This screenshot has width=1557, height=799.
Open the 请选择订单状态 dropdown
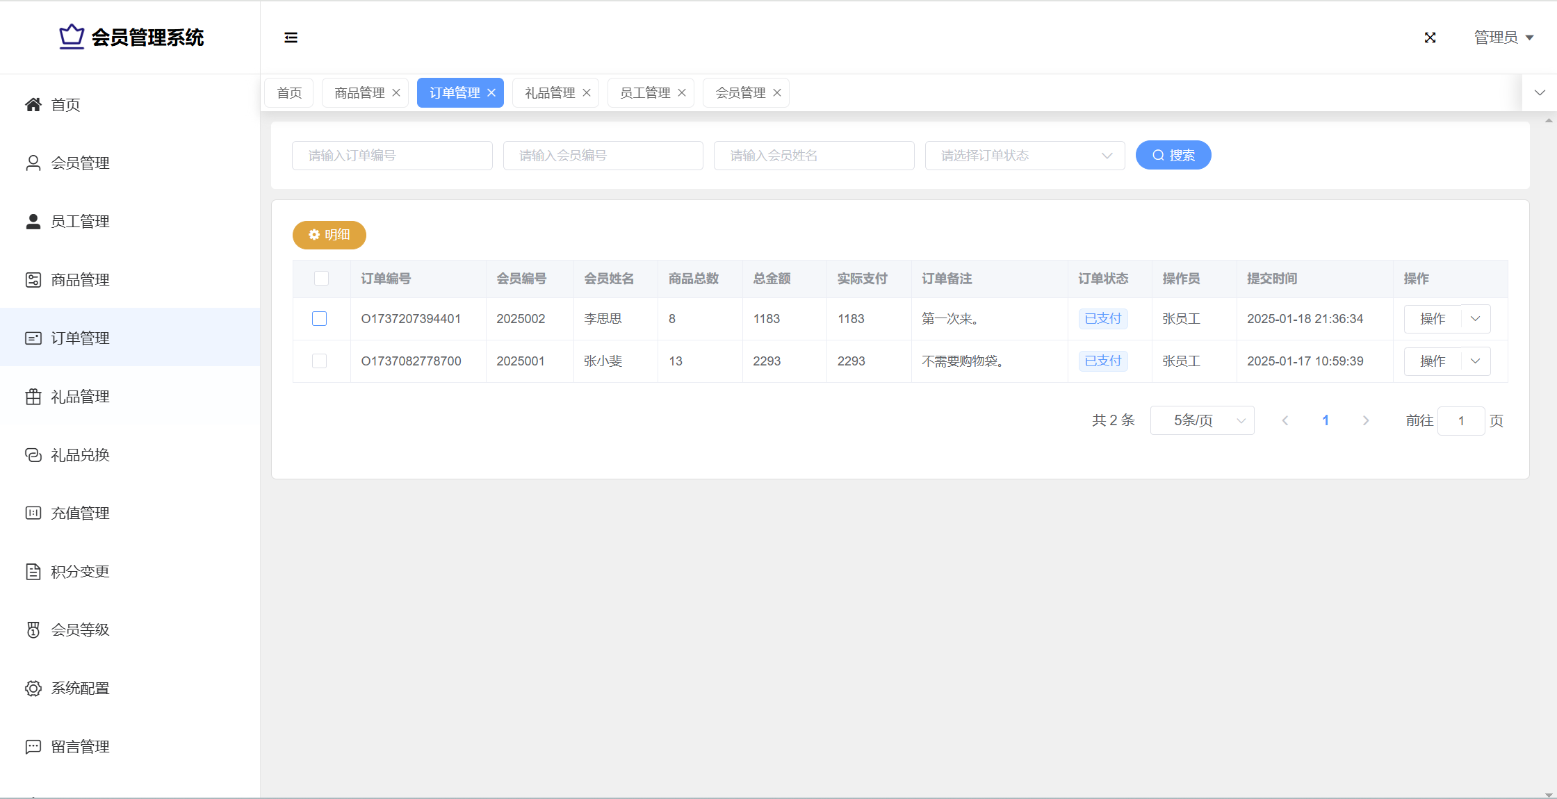[1025, 156]
